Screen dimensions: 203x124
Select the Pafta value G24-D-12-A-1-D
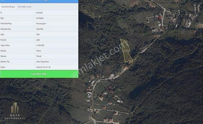43,67
